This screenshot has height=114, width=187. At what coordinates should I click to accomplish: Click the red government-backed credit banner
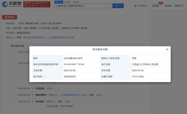[x=37, y=4]
